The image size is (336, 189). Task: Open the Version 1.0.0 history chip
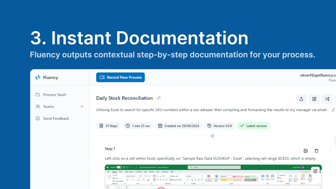point(220,126)
